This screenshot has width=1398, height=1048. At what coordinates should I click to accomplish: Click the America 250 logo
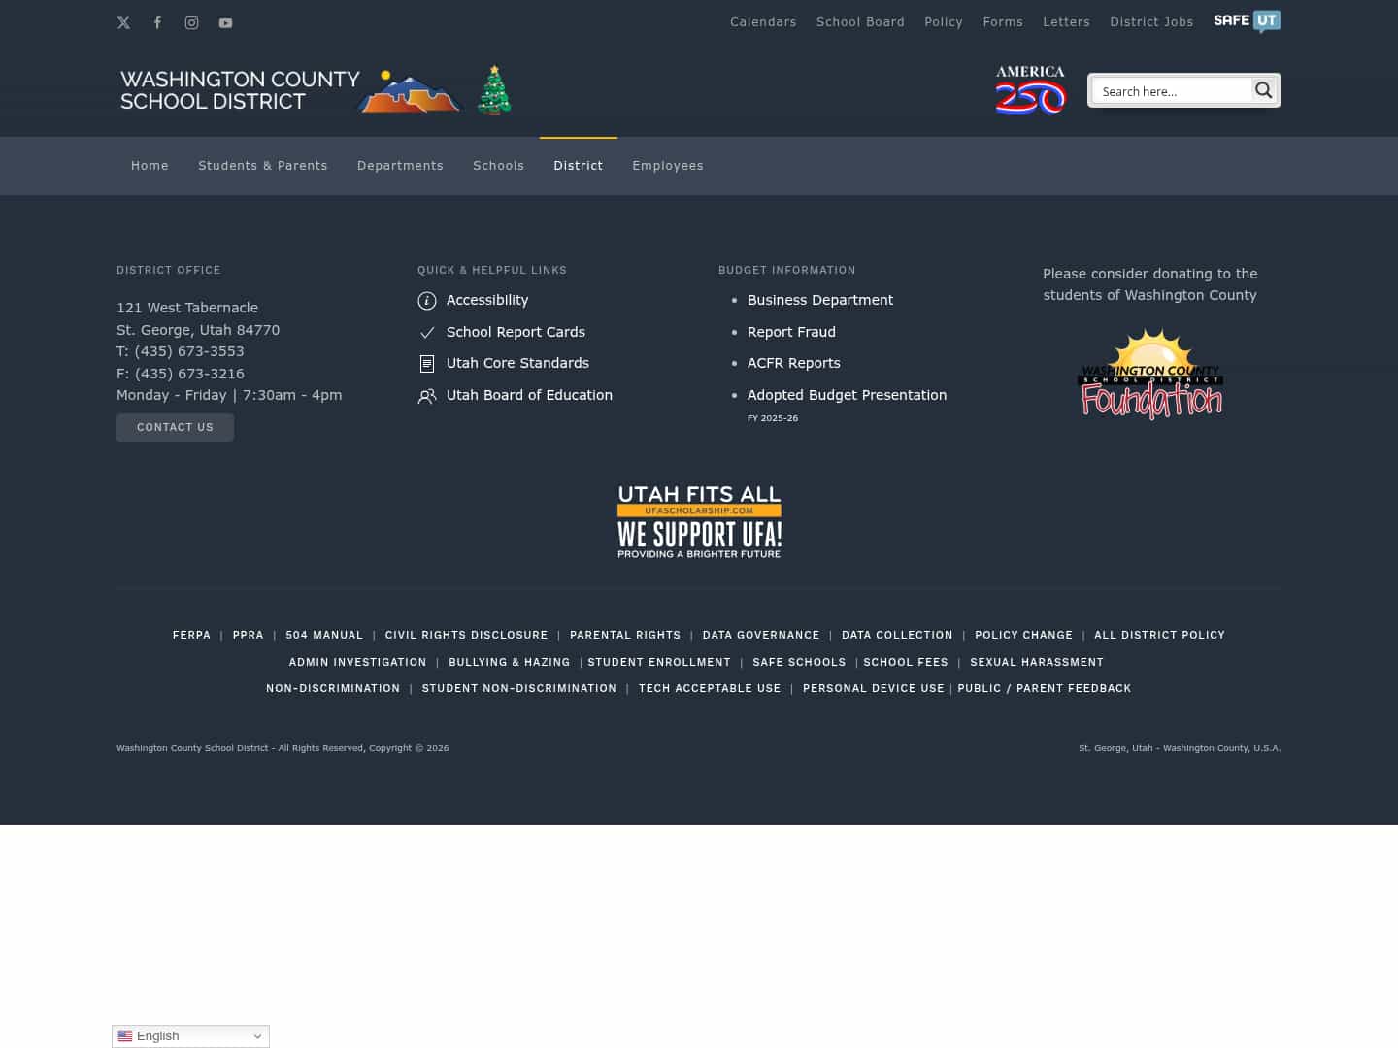click(x=1030, y=89)
